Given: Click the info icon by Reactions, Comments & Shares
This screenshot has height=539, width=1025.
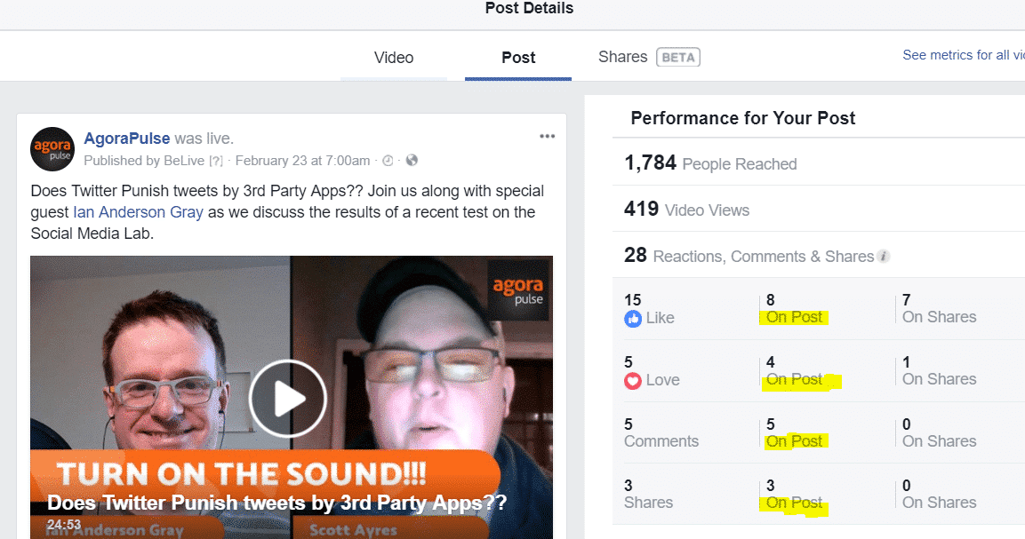Looking at the screenshot, I should (x=883, y=256).
